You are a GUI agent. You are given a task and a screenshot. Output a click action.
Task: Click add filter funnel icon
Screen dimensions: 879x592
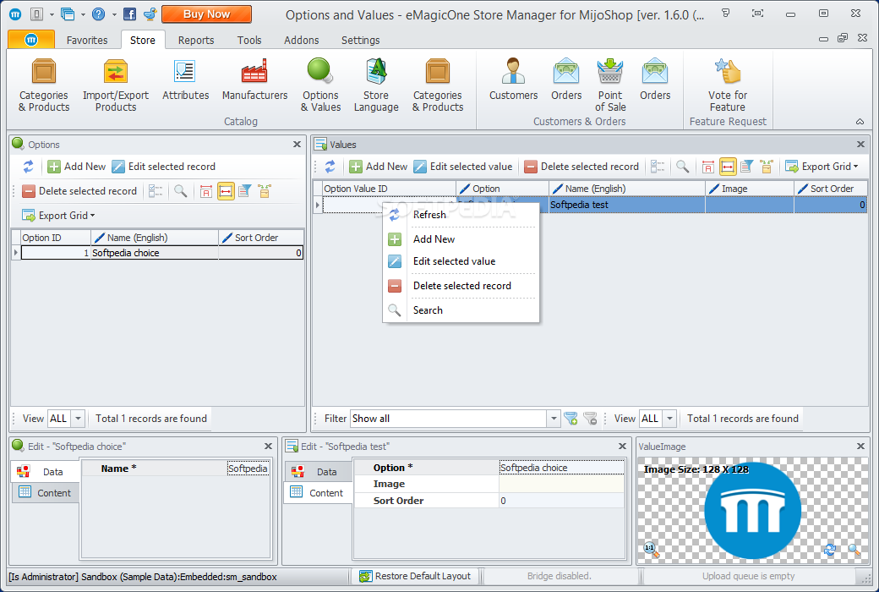(x=571, y=419)
